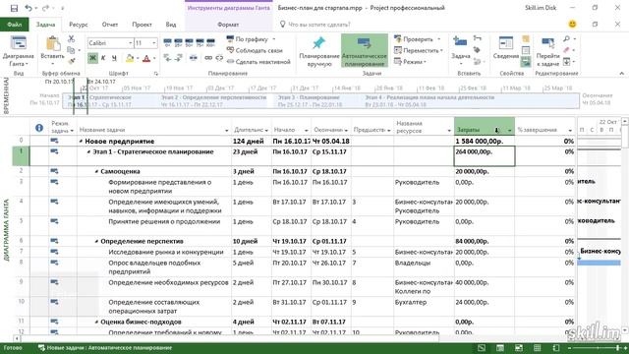Image resolution: width=629 pixels, height=354 pixels.
Task: Click the Link tasks chain icon
Action: (208, 58)
